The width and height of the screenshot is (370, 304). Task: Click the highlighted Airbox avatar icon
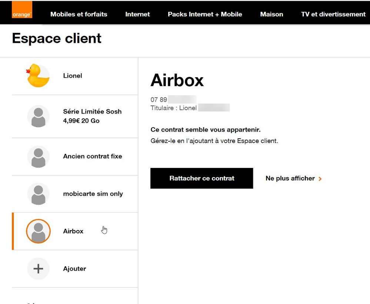tap(38, 231)
